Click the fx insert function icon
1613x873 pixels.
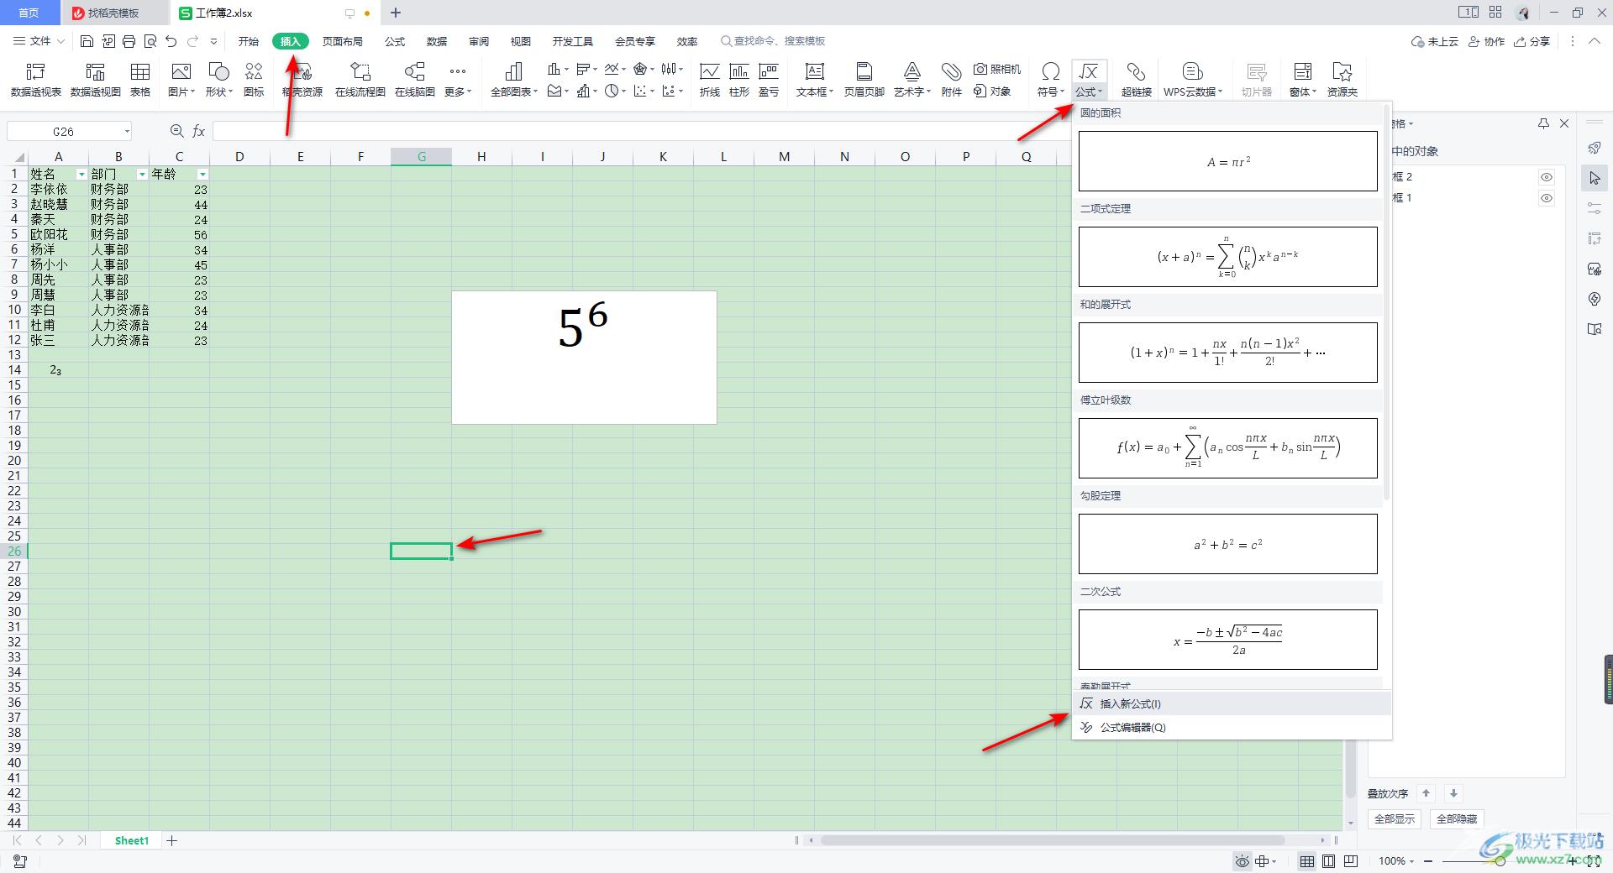tap(199, 131)
